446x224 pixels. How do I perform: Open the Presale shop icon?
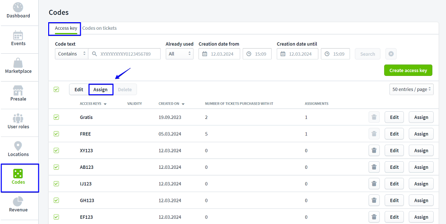(18, 91)
